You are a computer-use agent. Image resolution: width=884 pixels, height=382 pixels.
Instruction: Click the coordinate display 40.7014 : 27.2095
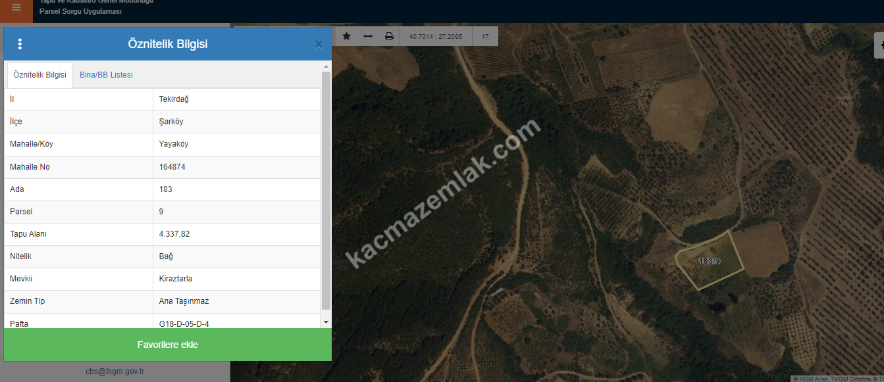pos(436,36)
